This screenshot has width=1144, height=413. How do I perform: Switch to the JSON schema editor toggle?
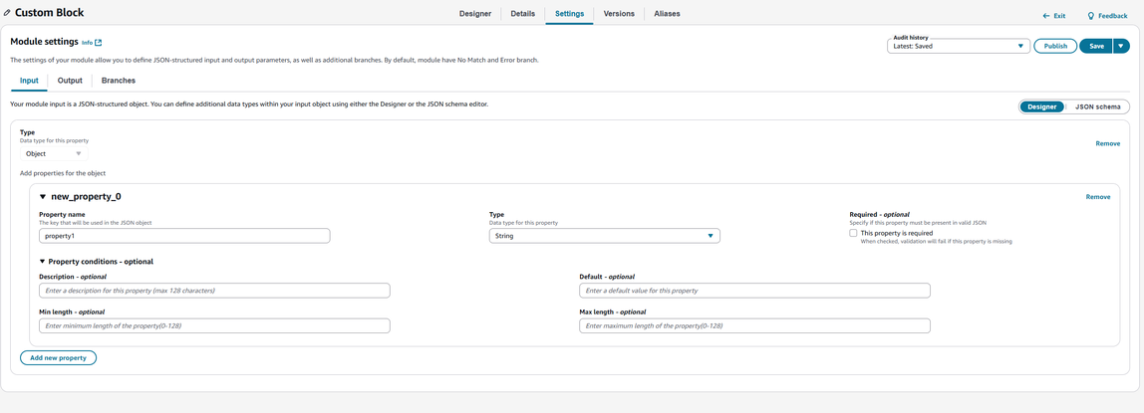[x=1097, y=106]
